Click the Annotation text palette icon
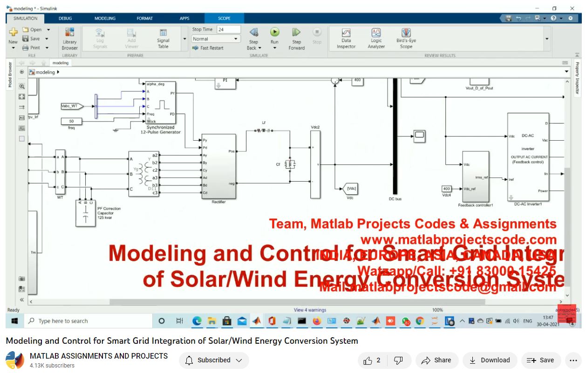 [21, 118]
